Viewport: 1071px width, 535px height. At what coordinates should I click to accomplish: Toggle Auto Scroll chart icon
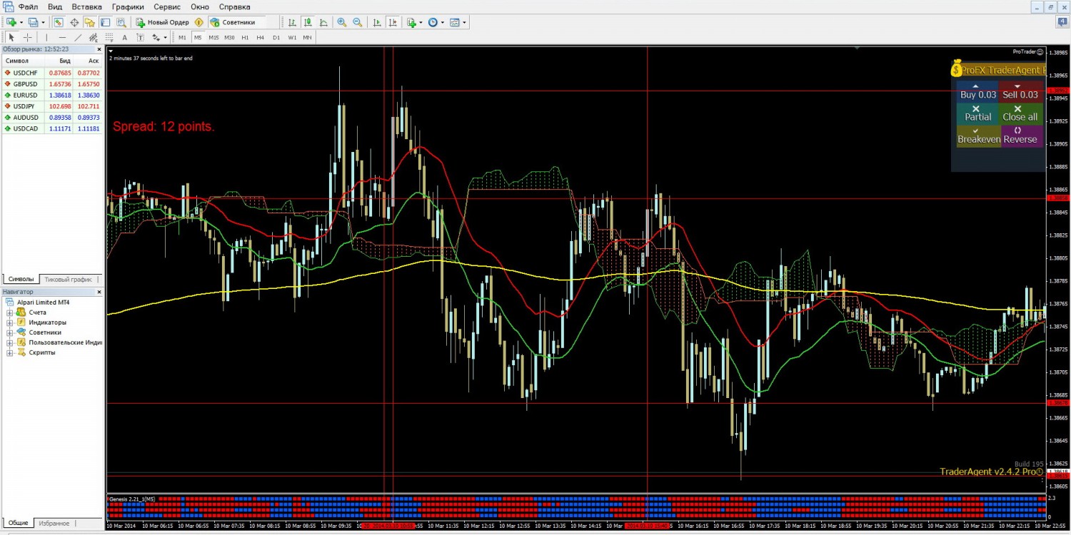(x=377, y=22)
